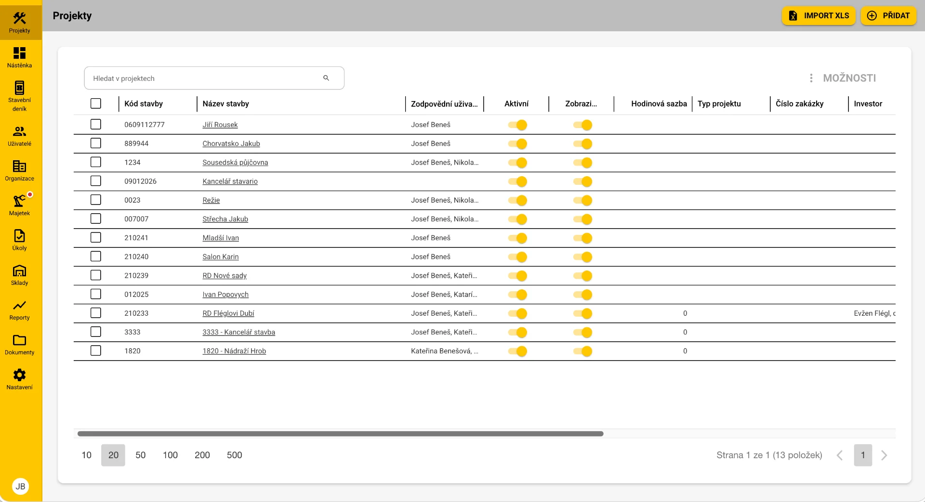The image size is (925, 502).
Task: Set page size to 10 items
Action: pos(87,455)
